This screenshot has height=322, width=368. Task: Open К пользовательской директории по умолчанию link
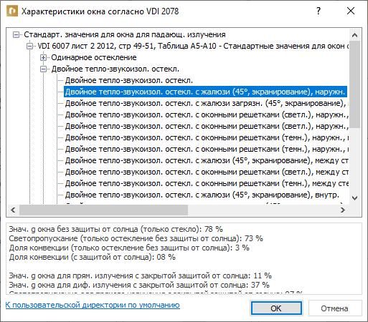coord(93,305)
